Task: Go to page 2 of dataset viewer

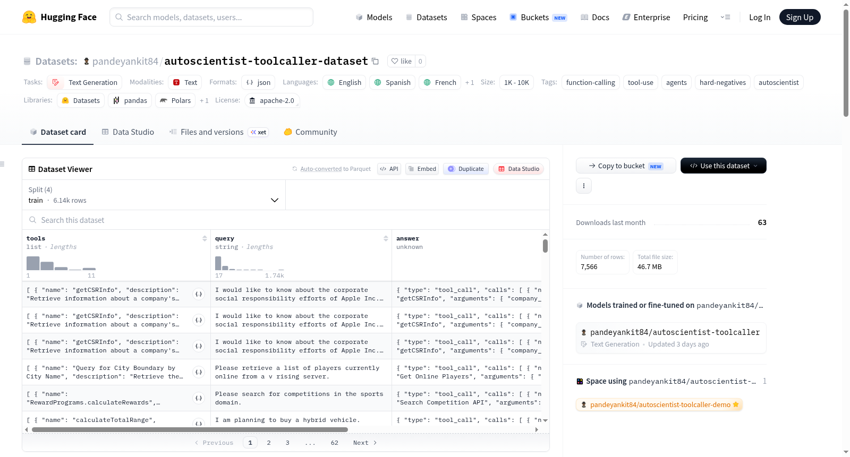Action: (269, 443)
